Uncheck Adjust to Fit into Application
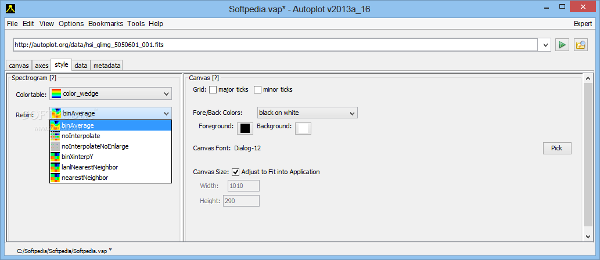The height and width of the screenshot is (260, 600). tap(236, 172)
